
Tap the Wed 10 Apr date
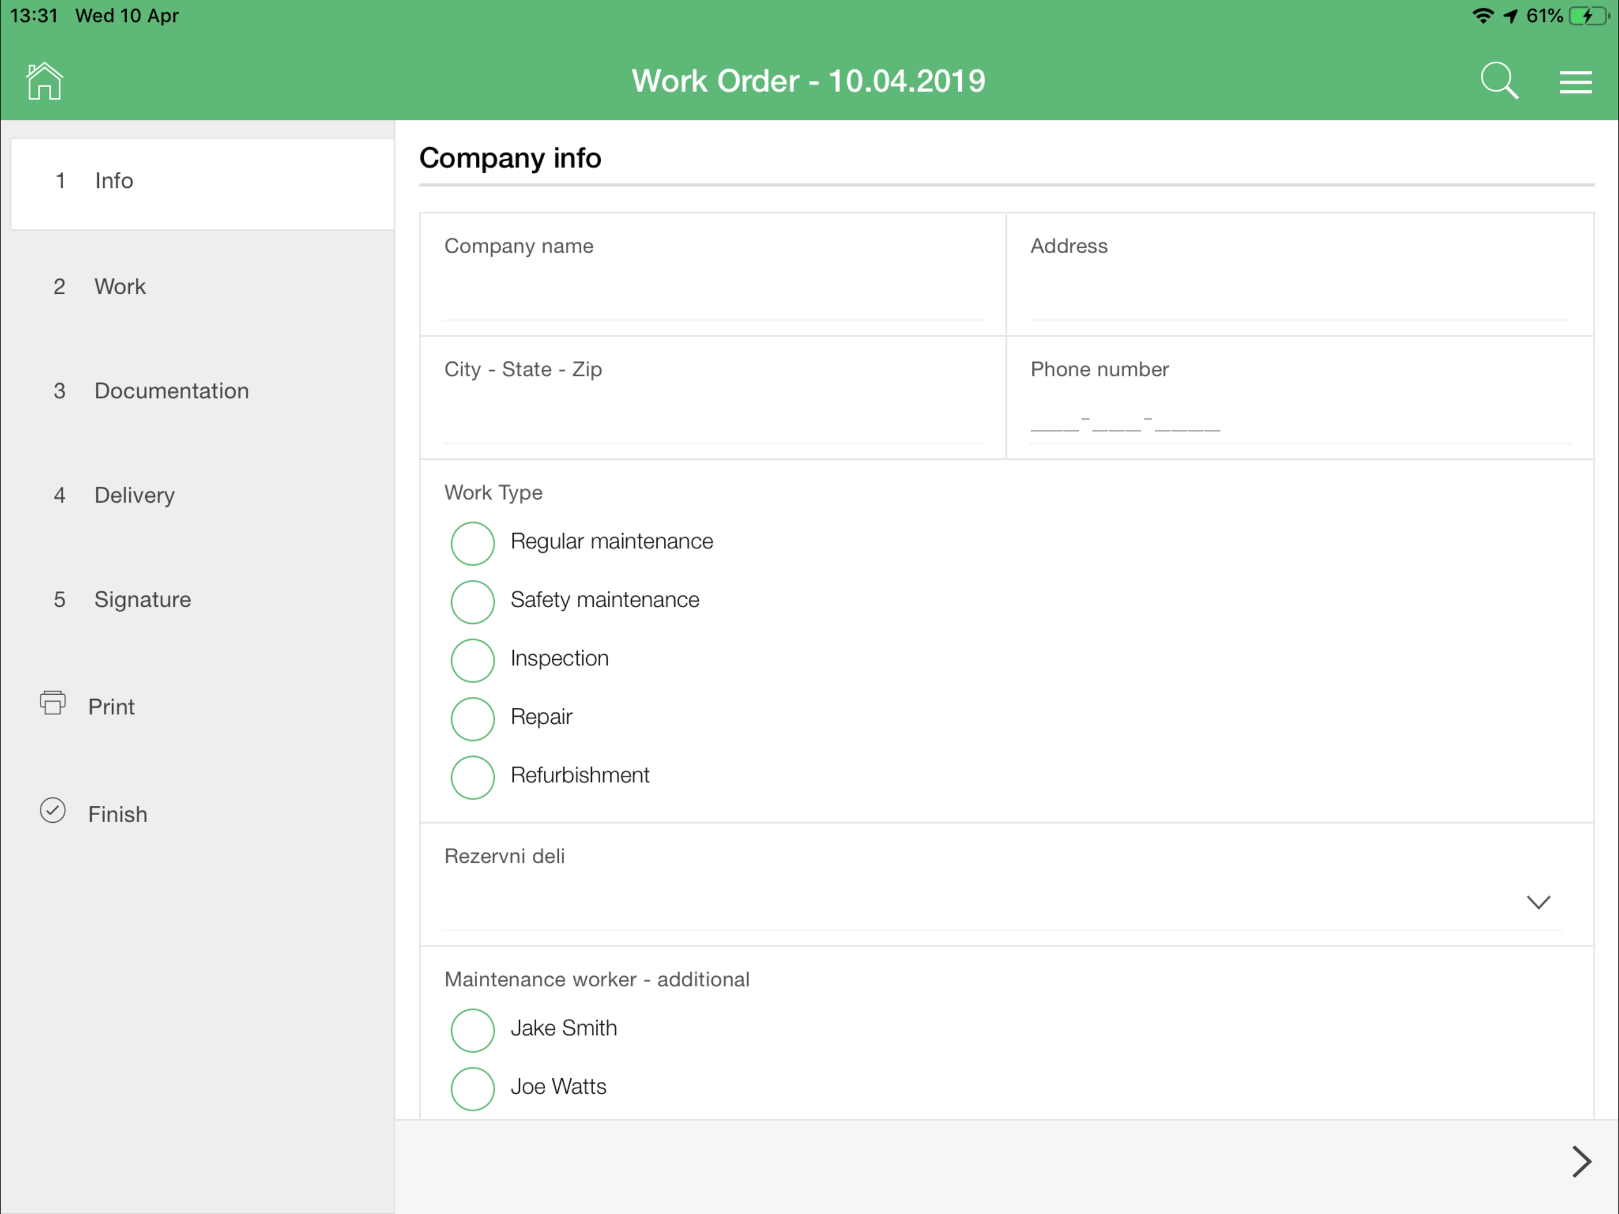tap(127, 15)
